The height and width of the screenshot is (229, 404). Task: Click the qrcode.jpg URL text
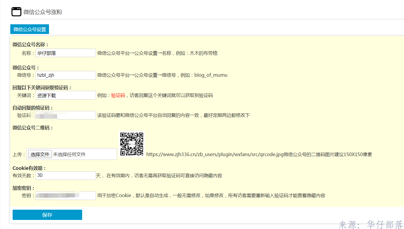click(x=215, y=154)
